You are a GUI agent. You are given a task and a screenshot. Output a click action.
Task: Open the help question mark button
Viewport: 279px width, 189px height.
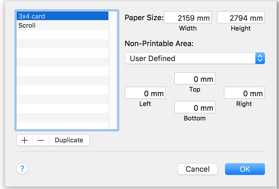click(22, 169)
